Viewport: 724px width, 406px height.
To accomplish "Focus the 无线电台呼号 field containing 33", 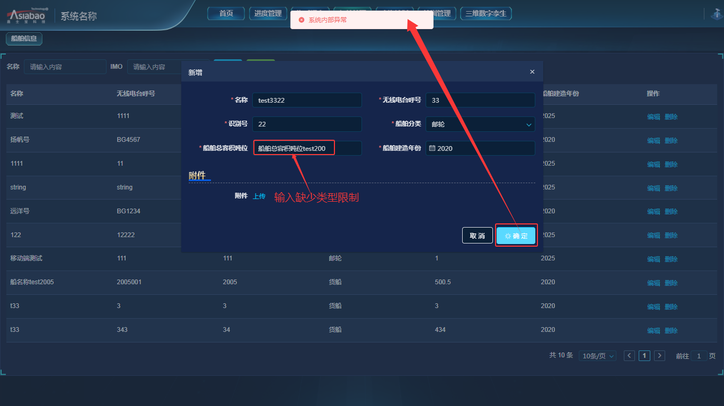I will pos(480,100).
